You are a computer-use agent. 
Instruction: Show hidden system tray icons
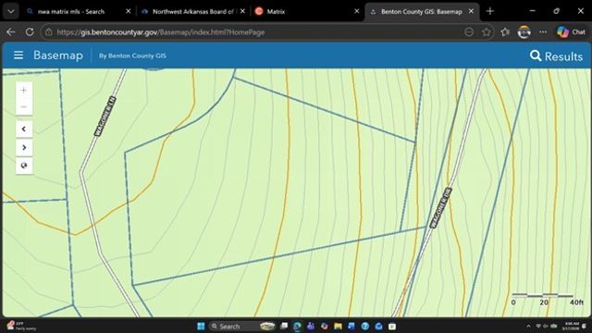[528, 327]
